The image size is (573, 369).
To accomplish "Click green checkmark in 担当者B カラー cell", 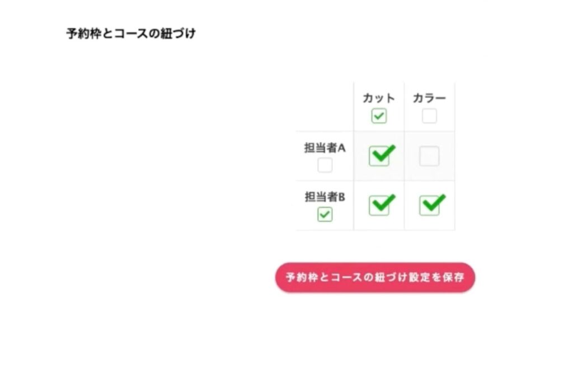I will tap(432, 203).
